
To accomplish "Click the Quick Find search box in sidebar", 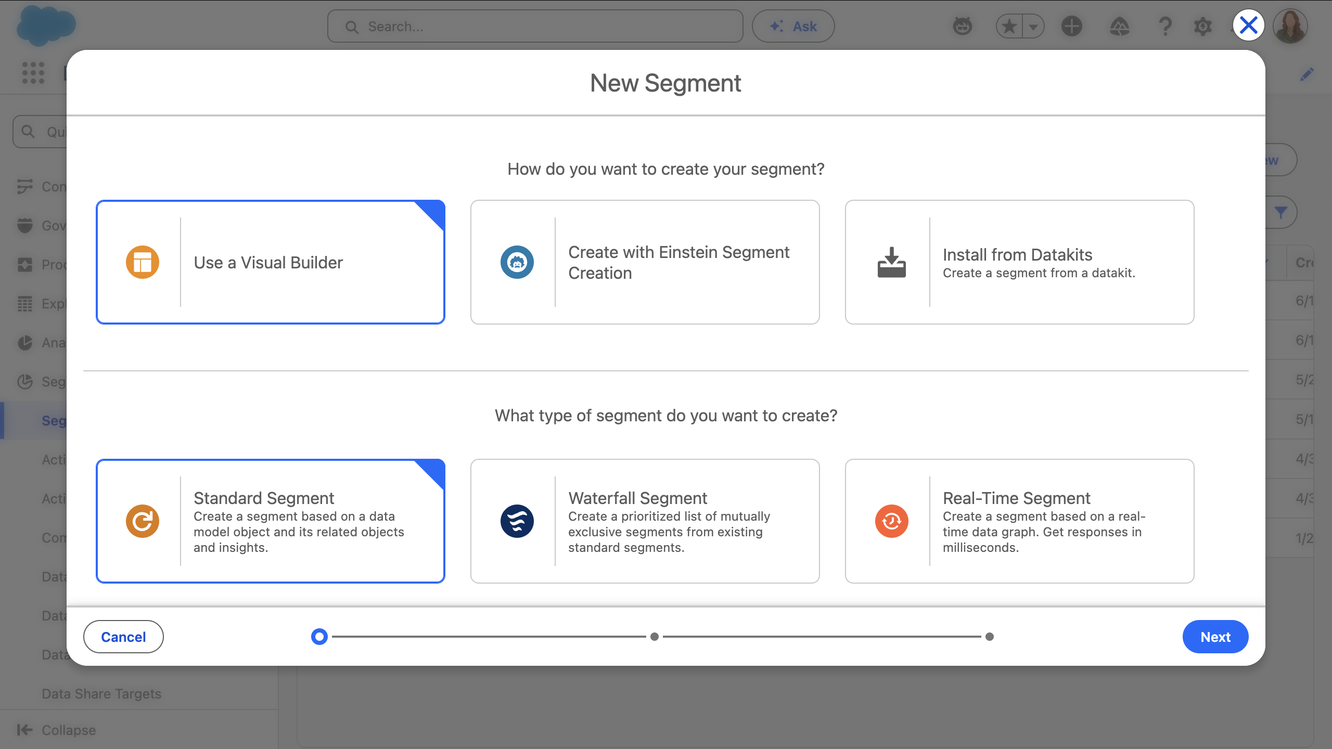I will click(x=41, y=132).
